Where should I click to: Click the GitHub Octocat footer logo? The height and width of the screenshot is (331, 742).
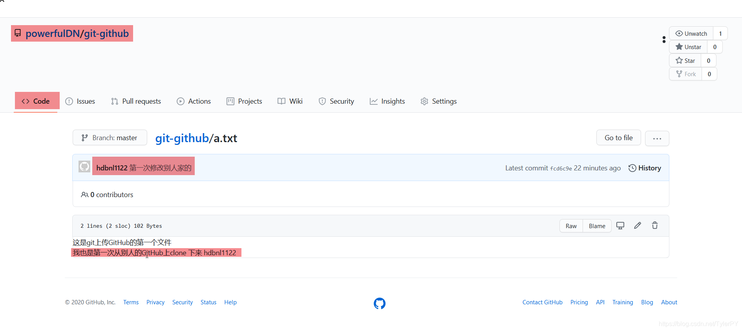pyautogui.click(x=380, y=304)
